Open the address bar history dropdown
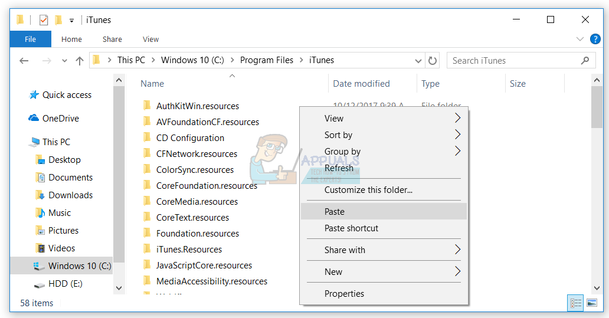The image size is (609, 318). pyautogui.click(x=418, y=61)
